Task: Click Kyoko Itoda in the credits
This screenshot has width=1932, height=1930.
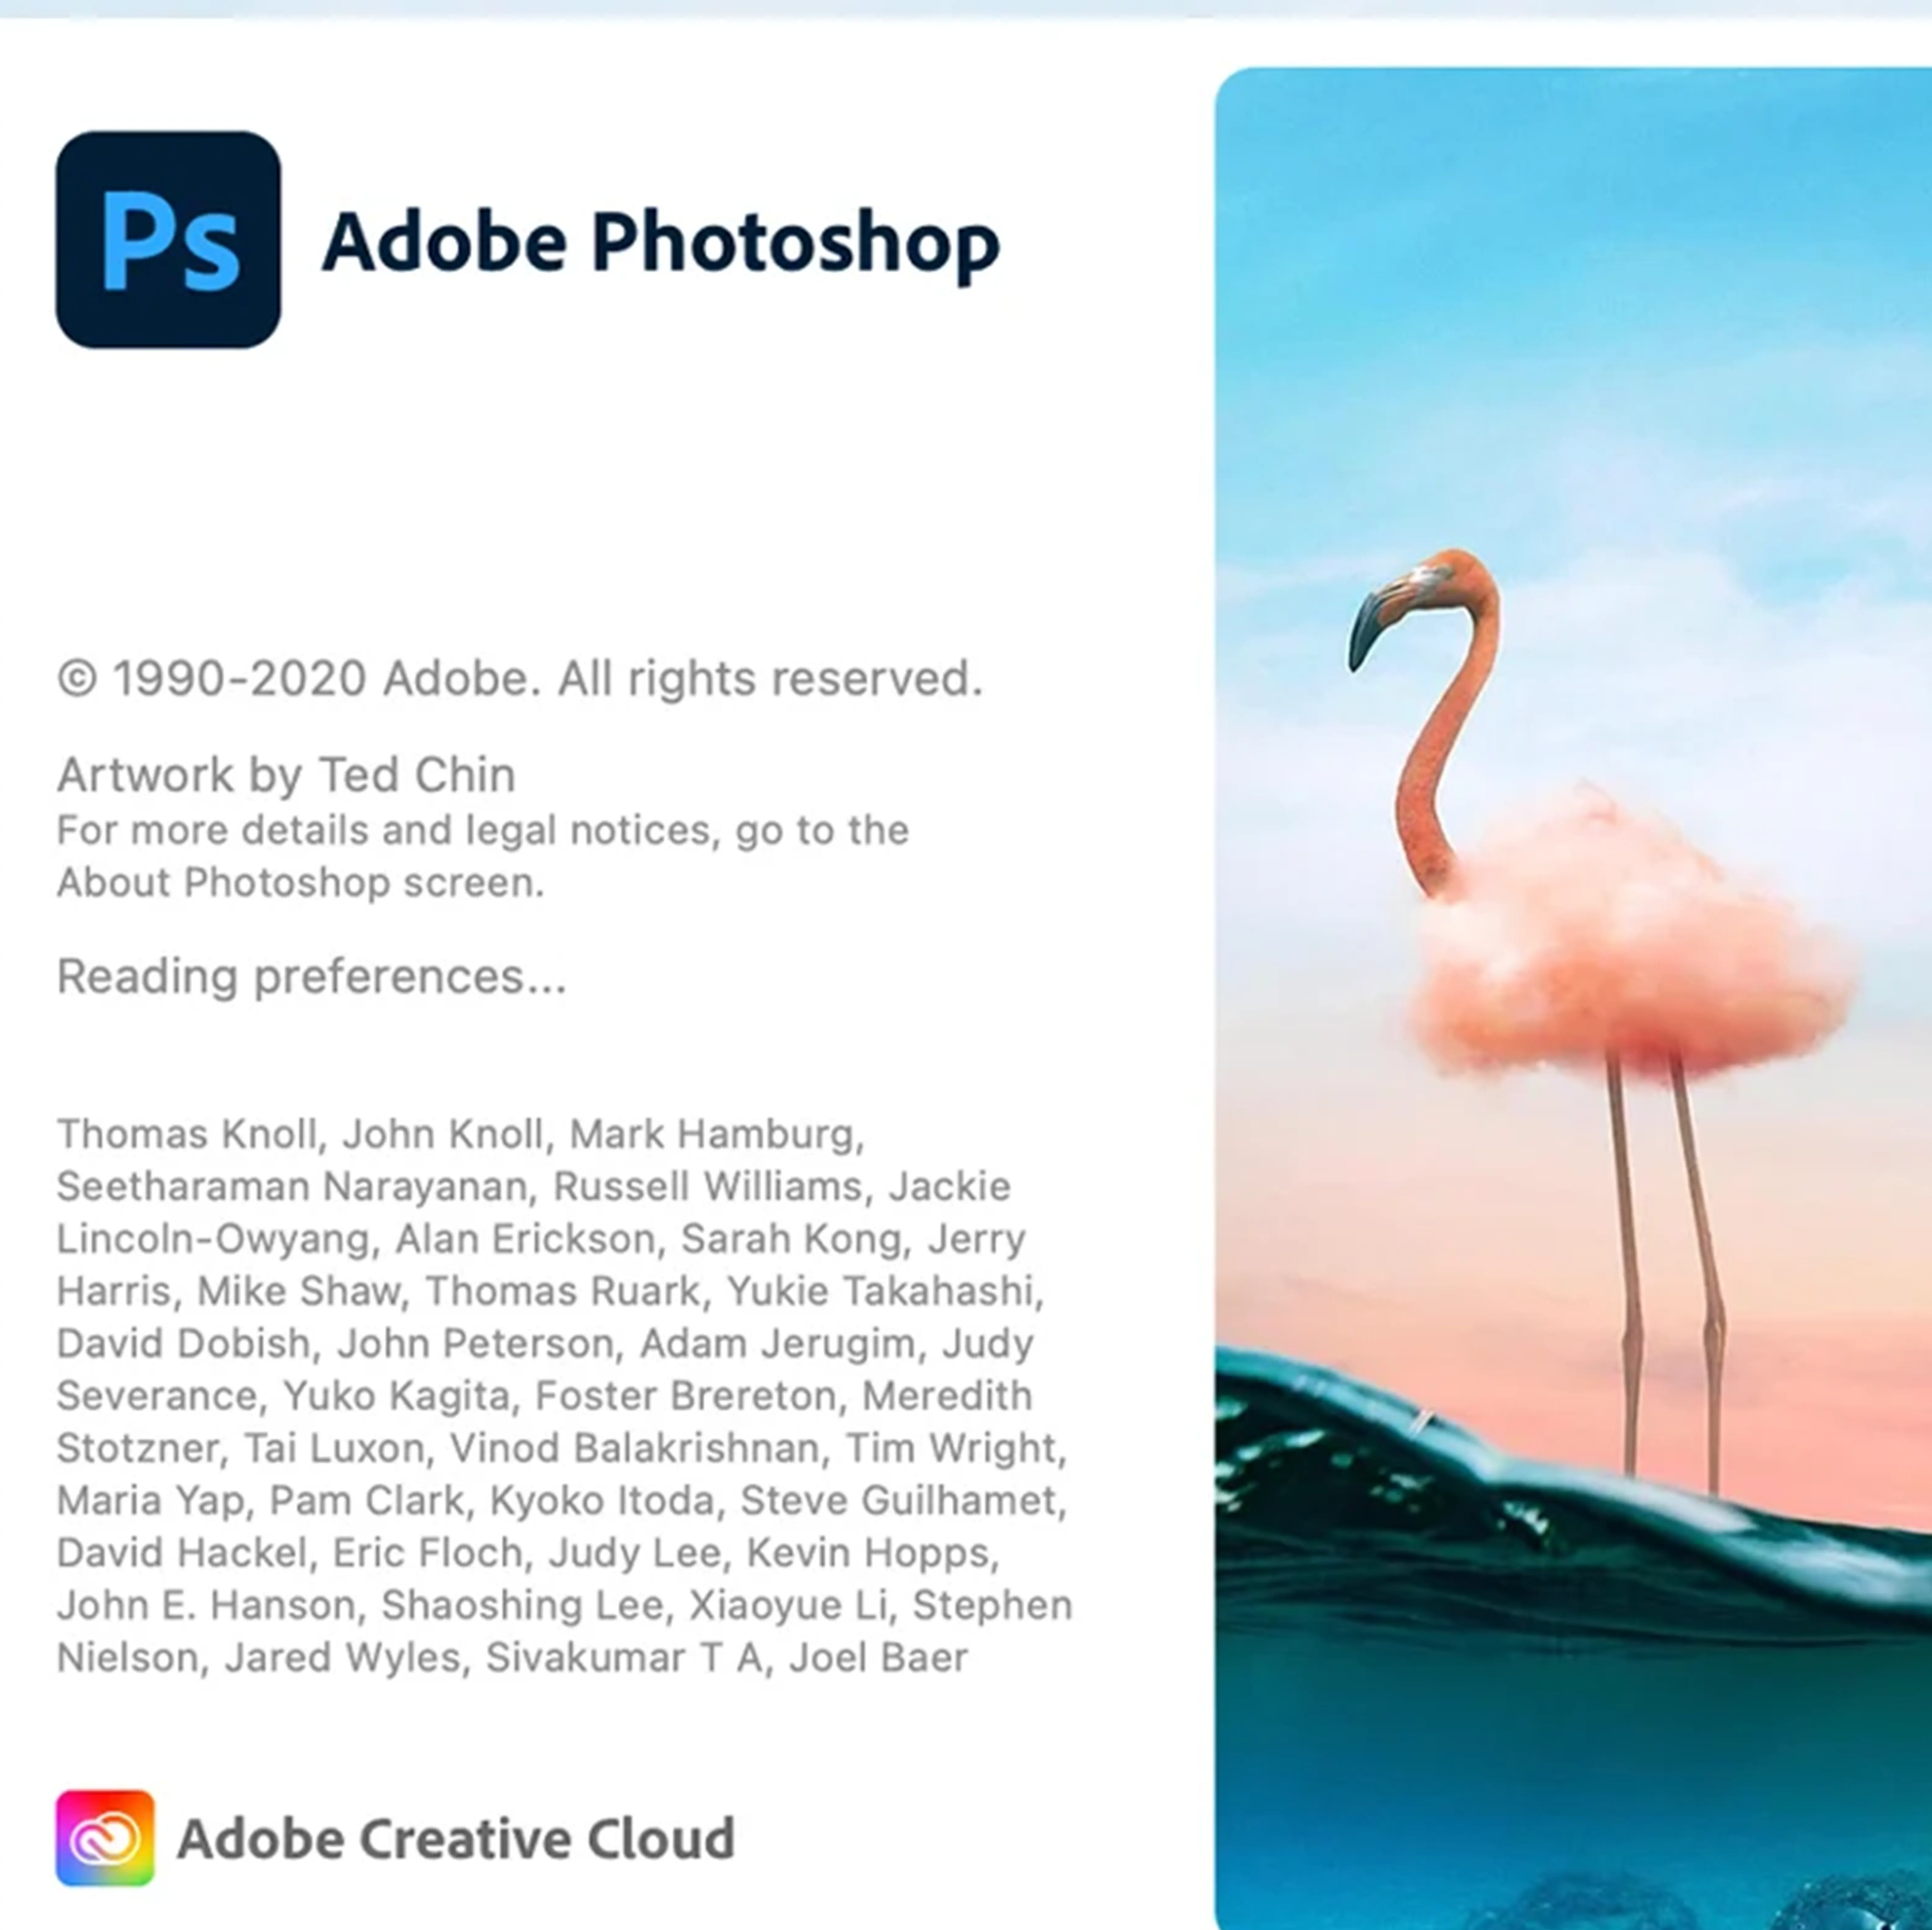Action: (x=602, y=1500)
